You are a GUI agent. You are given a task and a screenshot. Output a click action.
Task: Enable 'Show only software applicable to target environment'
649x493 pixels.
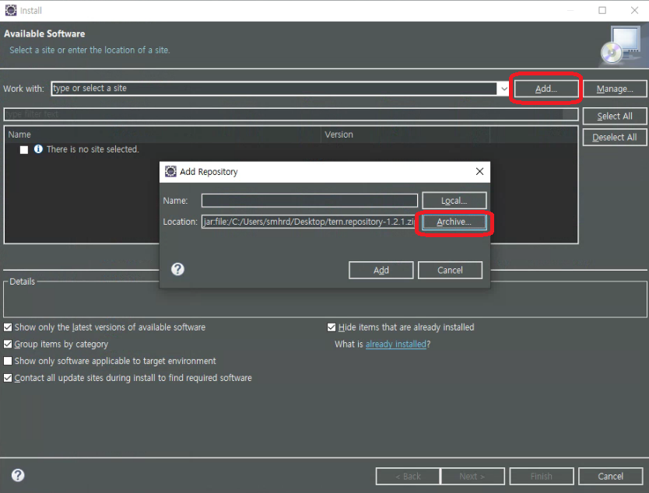[8, 362]
